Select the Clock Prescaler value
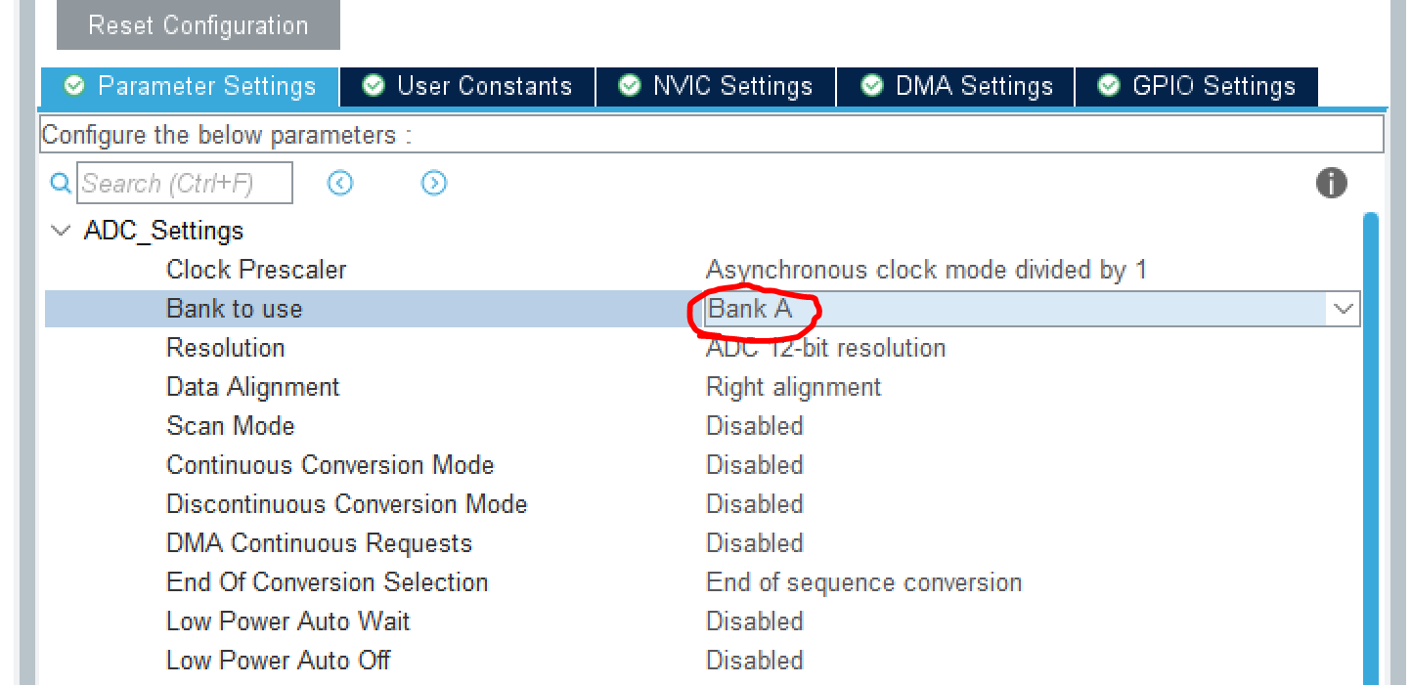The image size is (1411, 685). [x=926, y=270]
